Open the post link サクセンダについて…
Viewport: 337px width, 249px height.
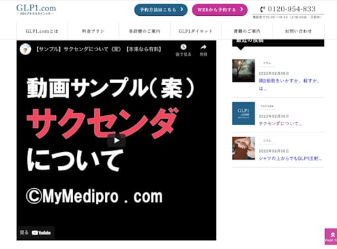281,124
